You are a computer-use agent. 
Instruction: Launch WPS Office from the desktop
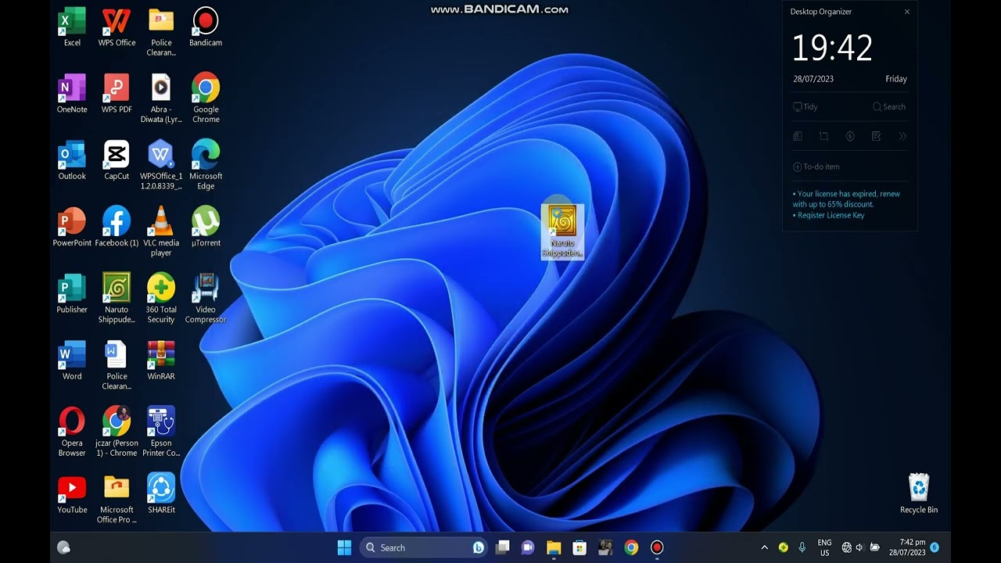pos(117,27)
